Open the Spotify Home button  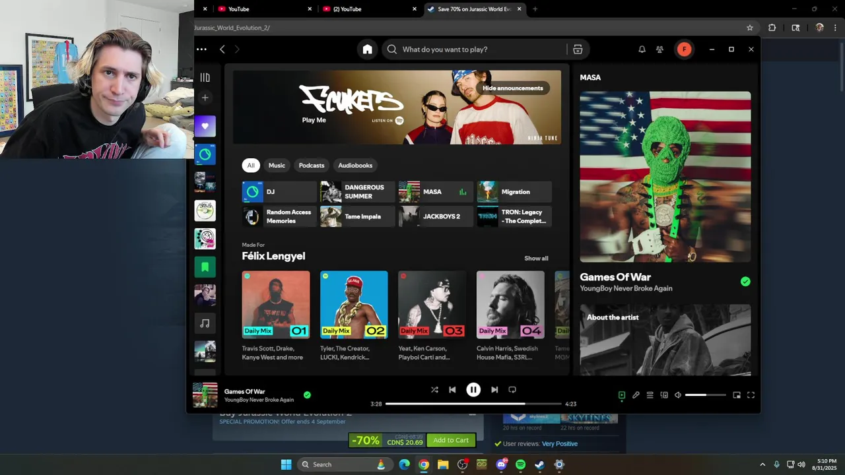[368, 49]
